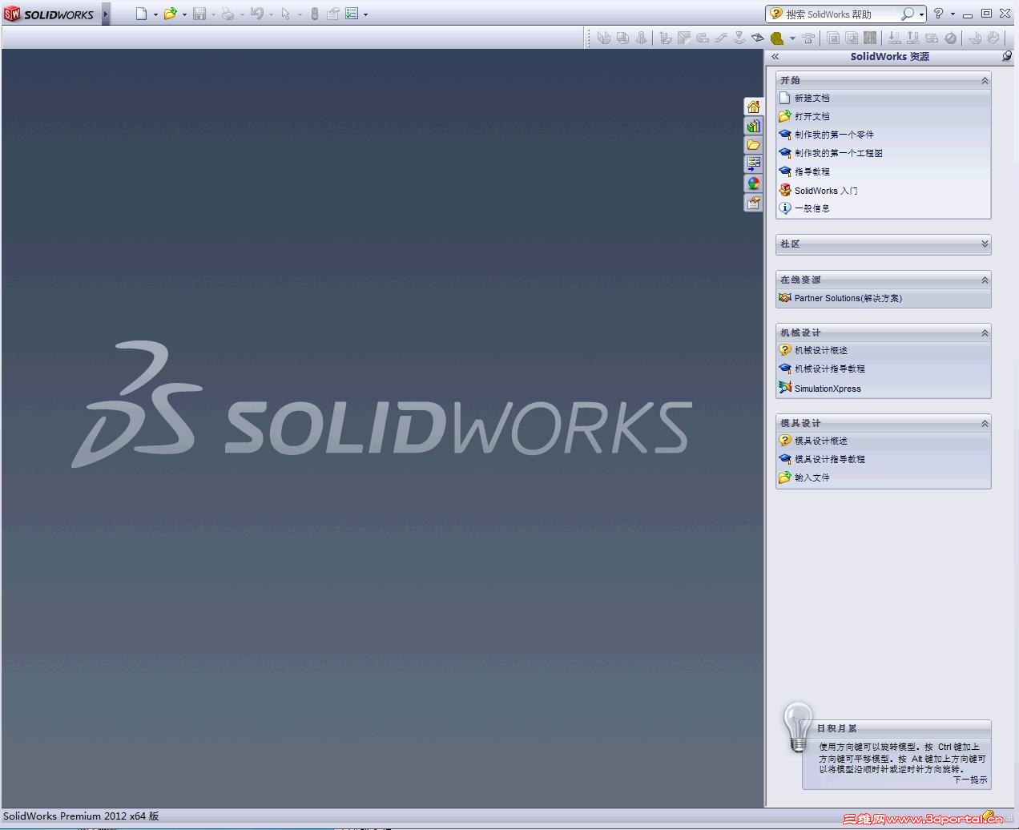The image size is (1019, 830).
Task: Click 输入文件 link
Action: [812, 477]
